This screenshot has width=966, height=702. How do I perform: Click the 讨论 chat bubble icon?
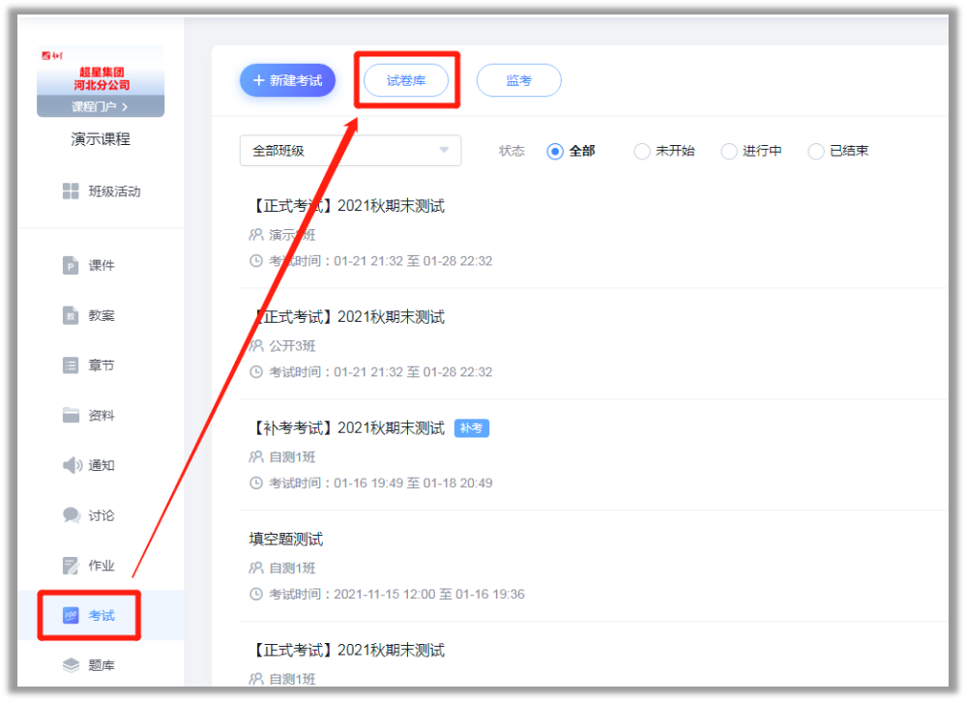tap(72, 515)
